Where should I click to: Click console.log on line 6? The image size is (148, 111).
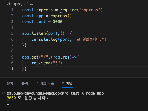point(44,39)
